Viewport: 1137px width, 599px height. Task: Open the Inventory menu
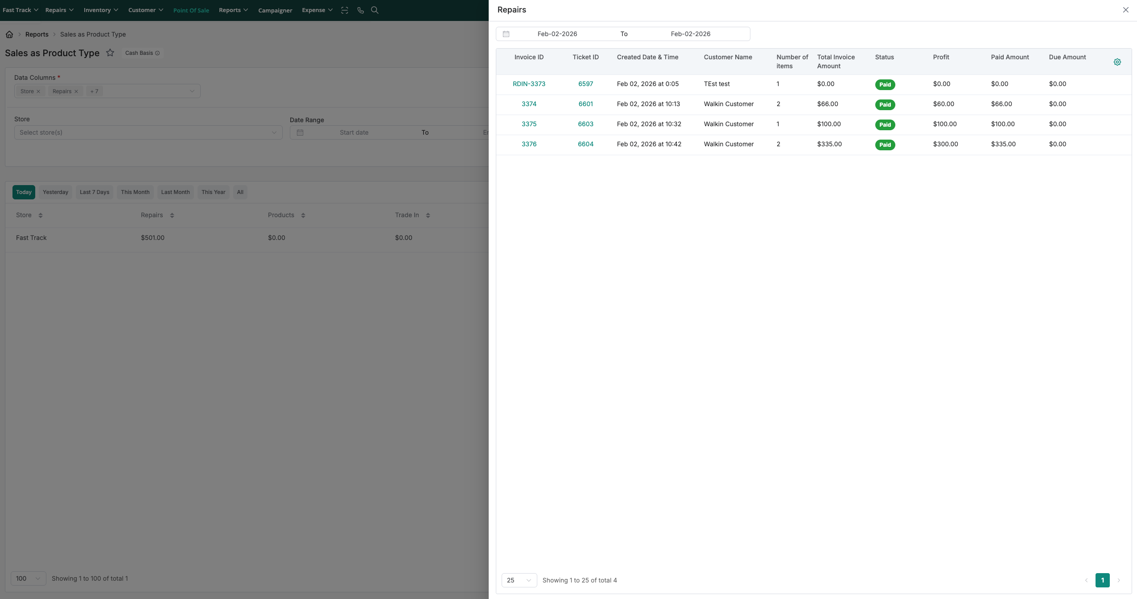coord(101,10)
